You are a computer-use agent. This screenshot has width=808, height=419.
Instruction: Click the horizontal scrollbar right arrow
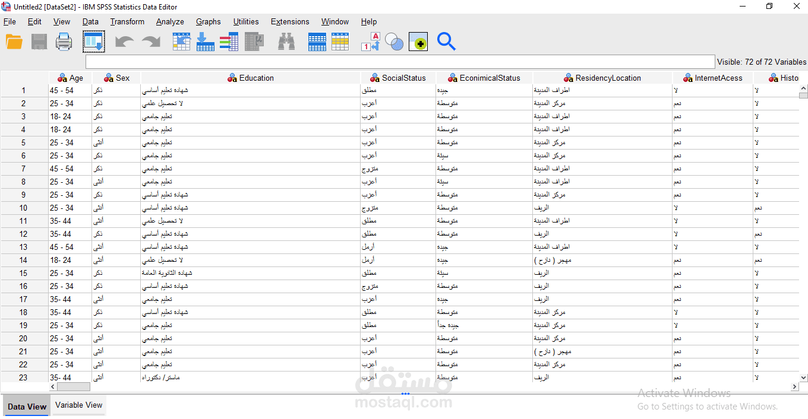click(795, 387)
